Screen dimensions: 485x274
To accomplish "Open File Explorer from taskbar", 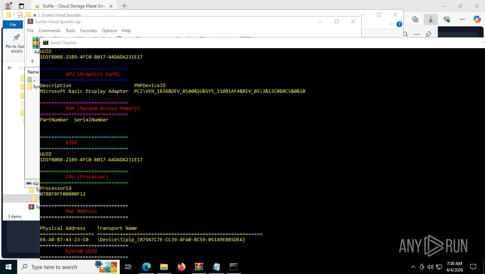I will click(x=164, y=267).
